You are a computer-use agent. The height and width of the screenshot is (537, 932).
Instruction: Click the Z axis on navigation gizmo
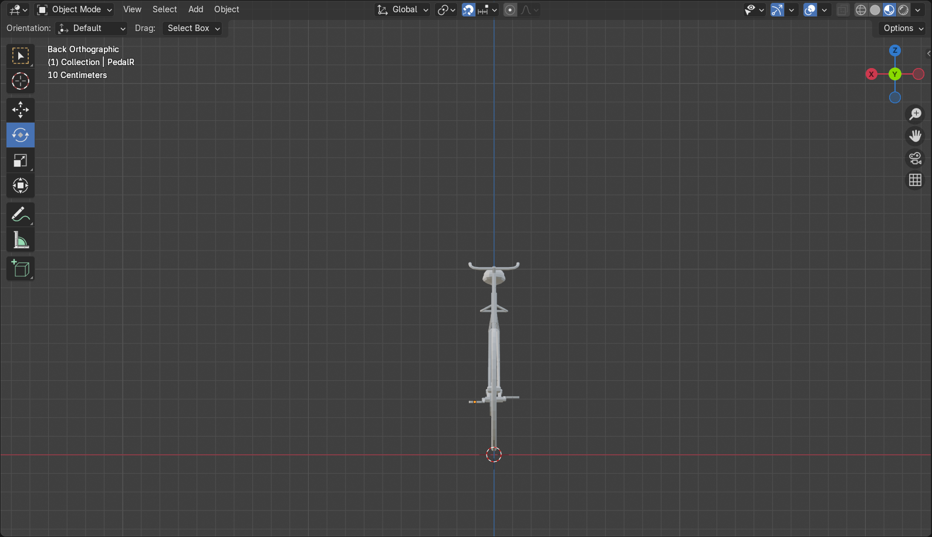click(x=895, y=50)
